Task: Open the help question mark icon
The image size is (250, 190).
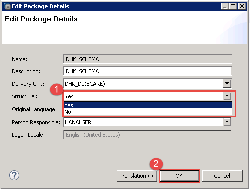Action: click(14, 175)
